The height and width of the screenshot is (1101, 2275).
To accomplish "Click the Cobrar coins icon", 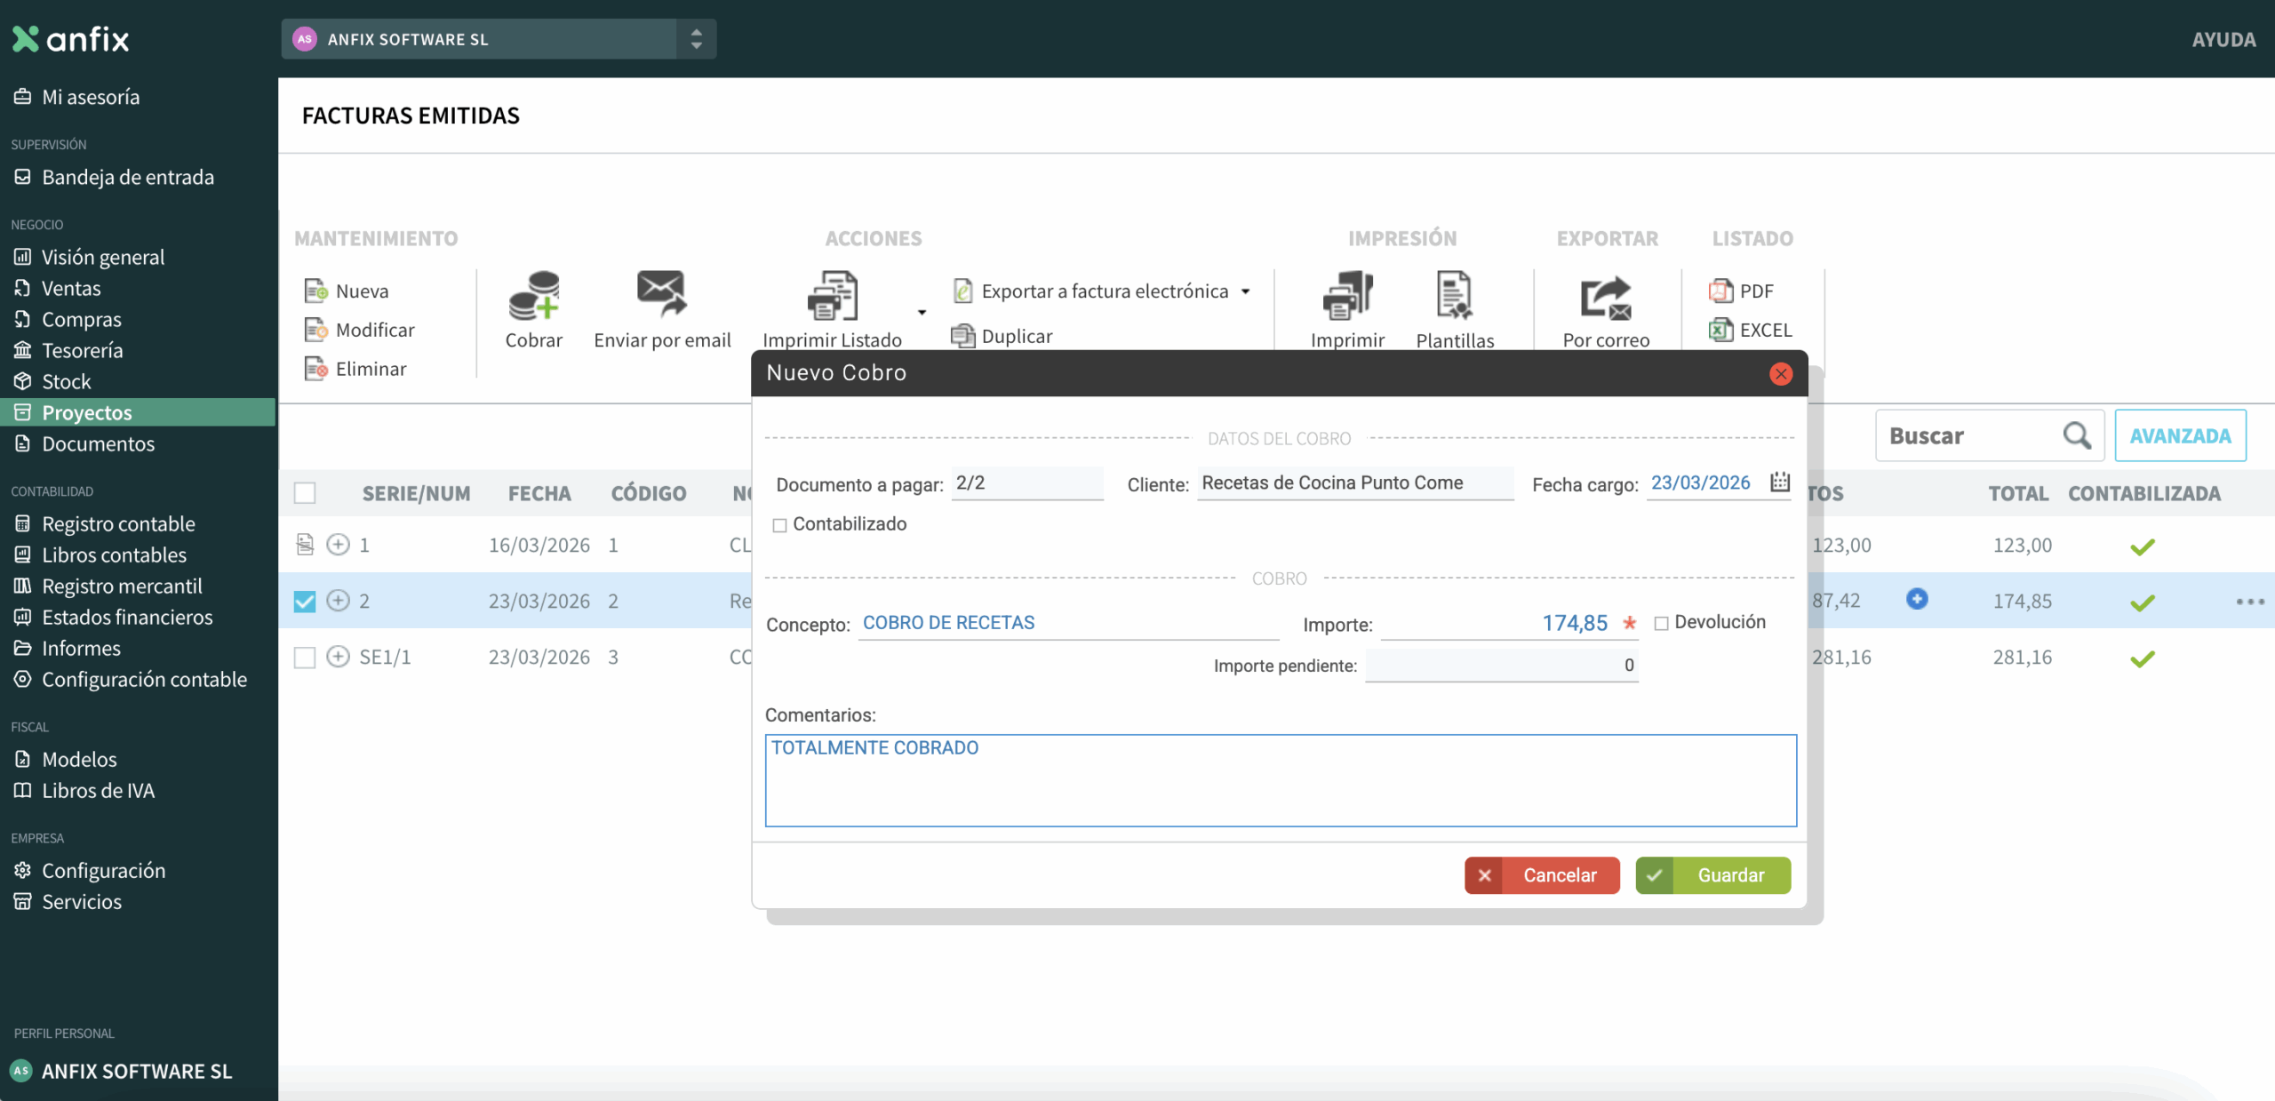I will 533,296.
